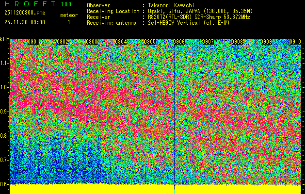Click the Observer field label
305x194 pixels.
click(98, 5)
